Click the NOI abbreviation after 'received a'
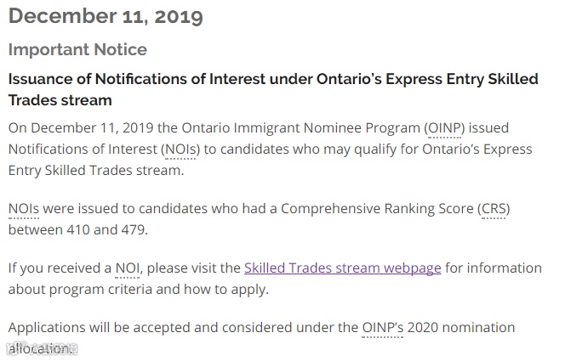Viewport: 588px width, 361px height. click(128, 268)
